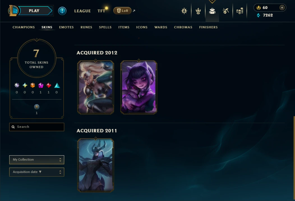
Task: Open the Chromas tab
Action: tap(183, 27)
